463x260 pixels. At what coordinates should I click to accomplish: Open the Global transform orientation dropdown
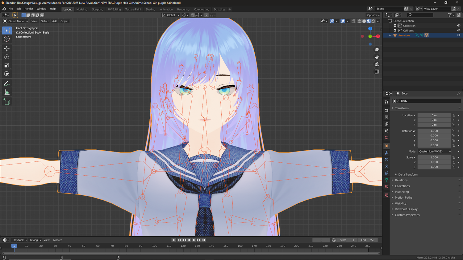click(x=170, y=15)
